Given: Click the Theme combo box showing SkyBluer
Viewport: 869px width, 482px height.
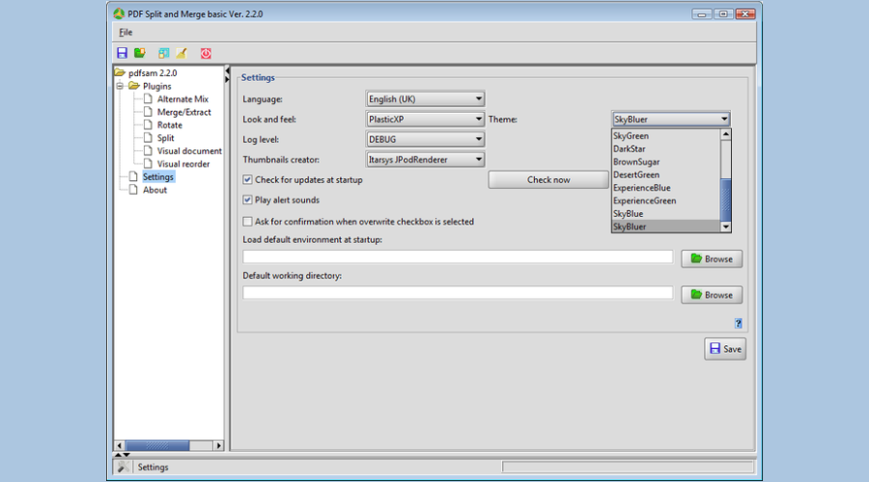Looking at the screenshot, I should (671, 119).
